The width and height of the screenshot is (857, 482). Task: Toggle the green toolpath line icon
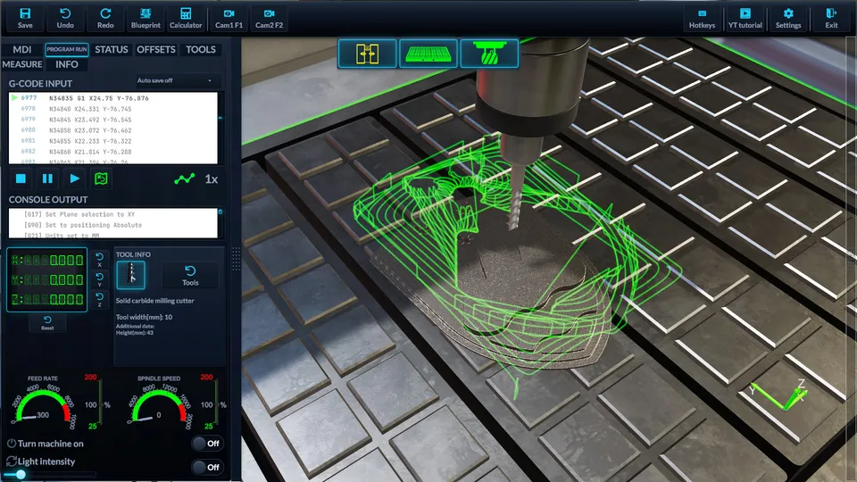184,179
